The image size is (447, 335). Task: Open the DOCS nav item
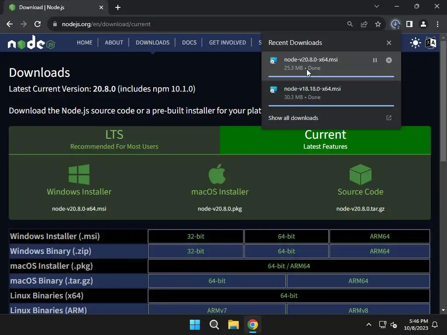click(x=189, y=42)
